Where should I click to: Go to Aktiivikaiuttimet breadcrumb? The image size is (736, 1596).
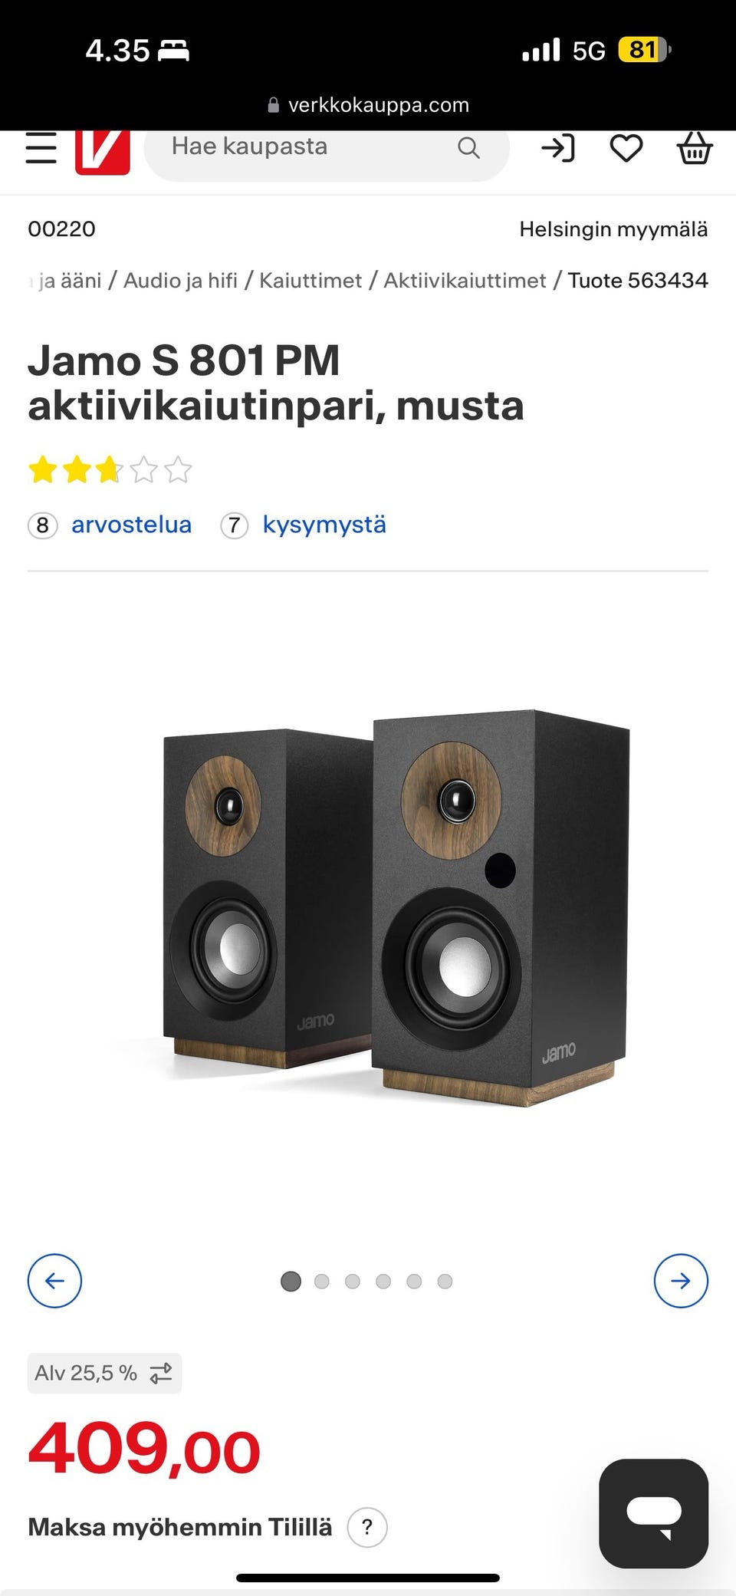coord(465,280)
